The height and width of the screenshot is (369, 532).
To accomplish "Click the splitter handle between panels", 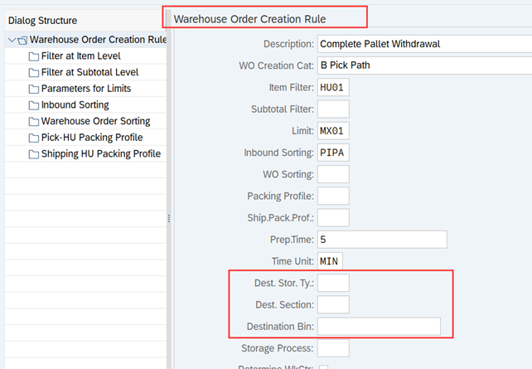I will point(168,219).
